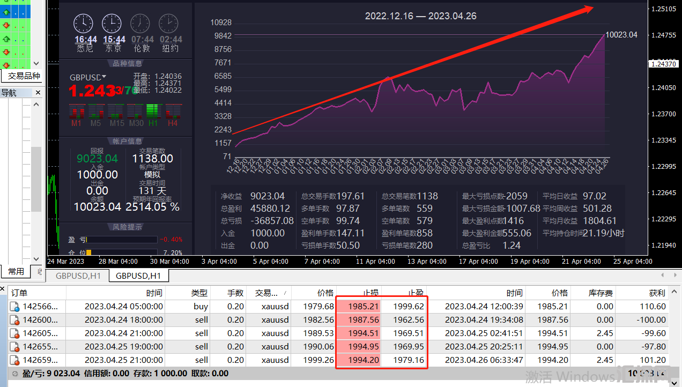Screen dimensions: 682x387
Task: Click navigator scrollbar up arrow
Action: 36,103
